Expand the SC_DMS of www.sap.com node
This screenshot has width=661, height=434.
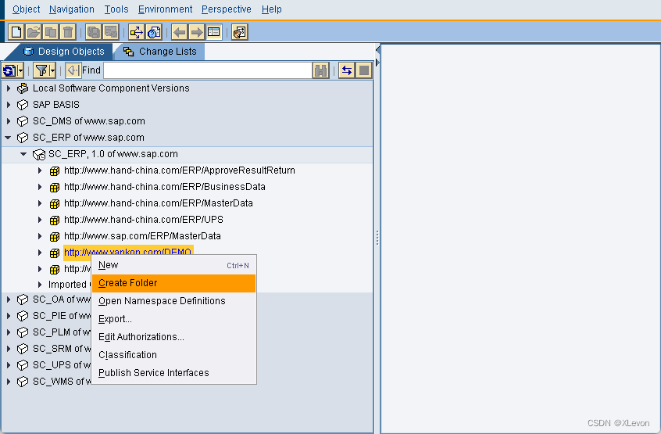(9, 121)
